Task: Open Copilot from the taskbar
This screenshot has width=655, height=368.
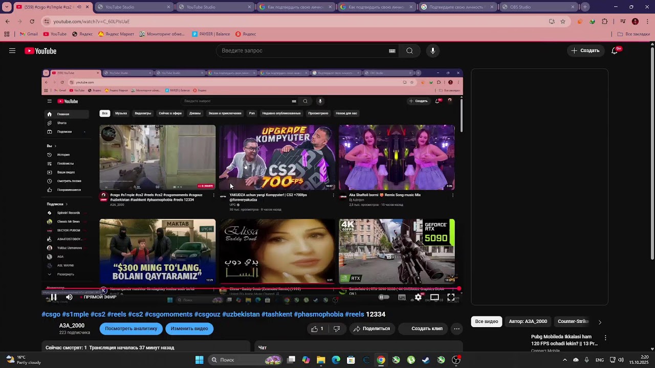Action: 306,360
